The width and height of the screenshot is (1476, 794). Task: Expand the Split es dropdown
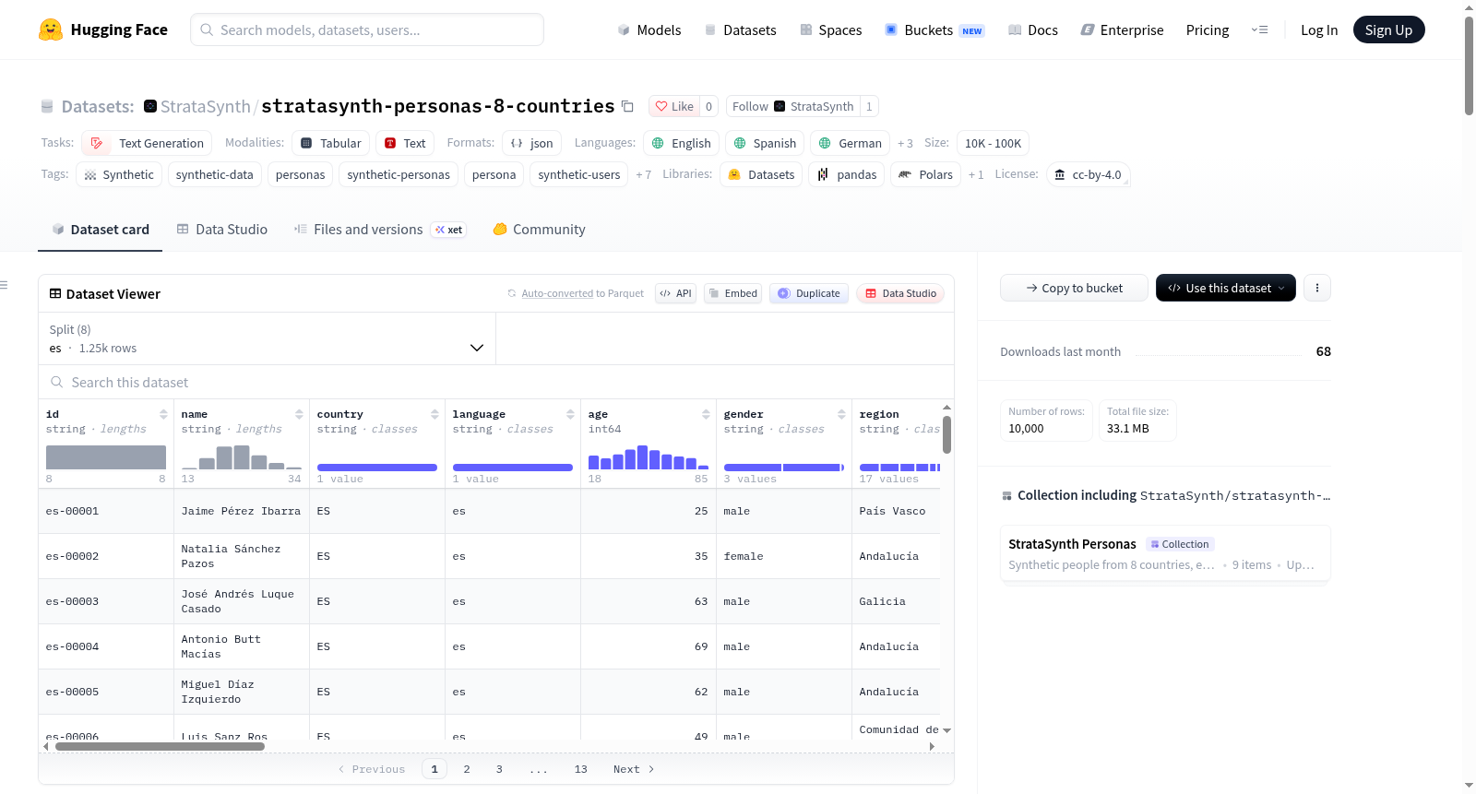tap(268, 338)
